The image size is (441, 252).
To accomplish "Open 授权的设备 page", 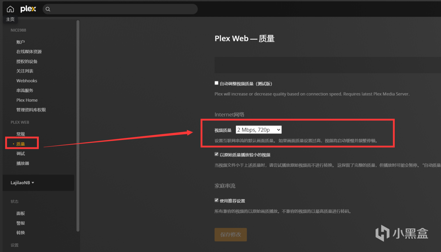I will [27, 61].
